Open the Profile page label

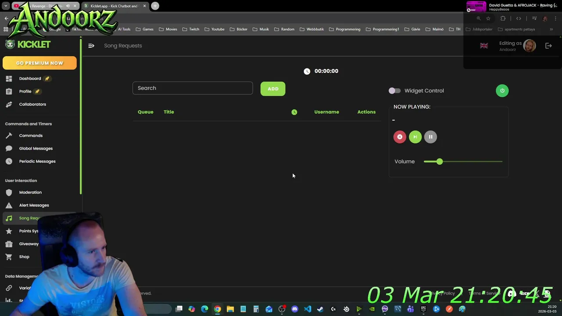[x=25, y=91]
